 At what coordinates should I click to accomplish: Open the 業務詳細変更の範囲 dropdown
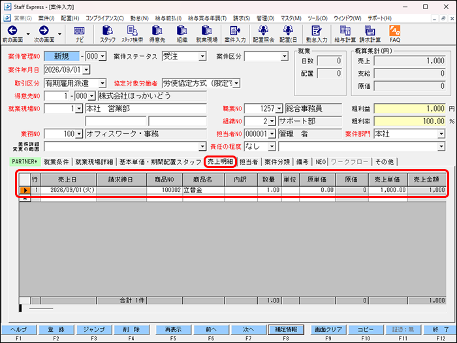click(x=202, y=146)
